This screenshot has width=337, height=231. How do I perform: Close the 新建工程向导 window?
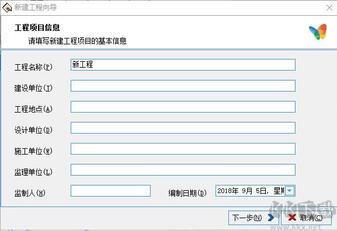click(329, 8)
